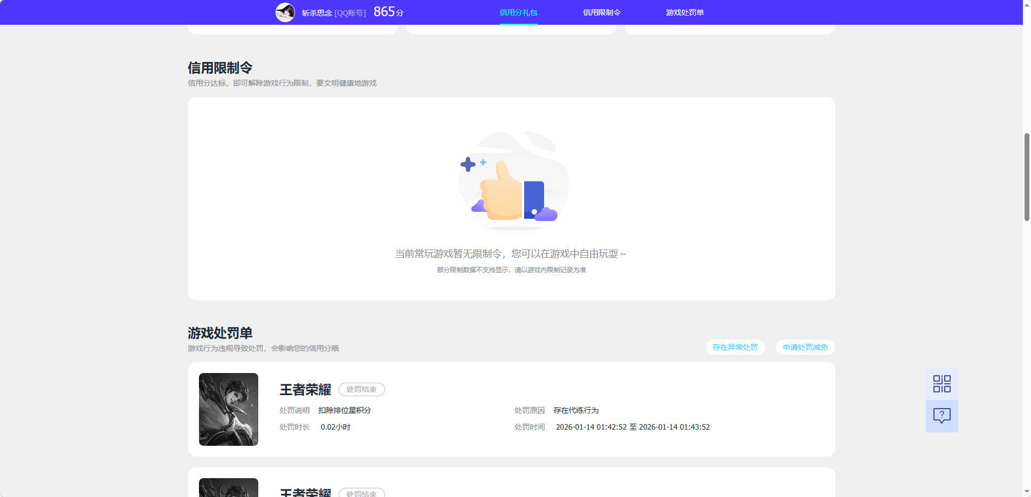1031x497 pixels.
Task: Open the first 王者荣耀 penalty hero thumbnail
Action: coord(229,409)
